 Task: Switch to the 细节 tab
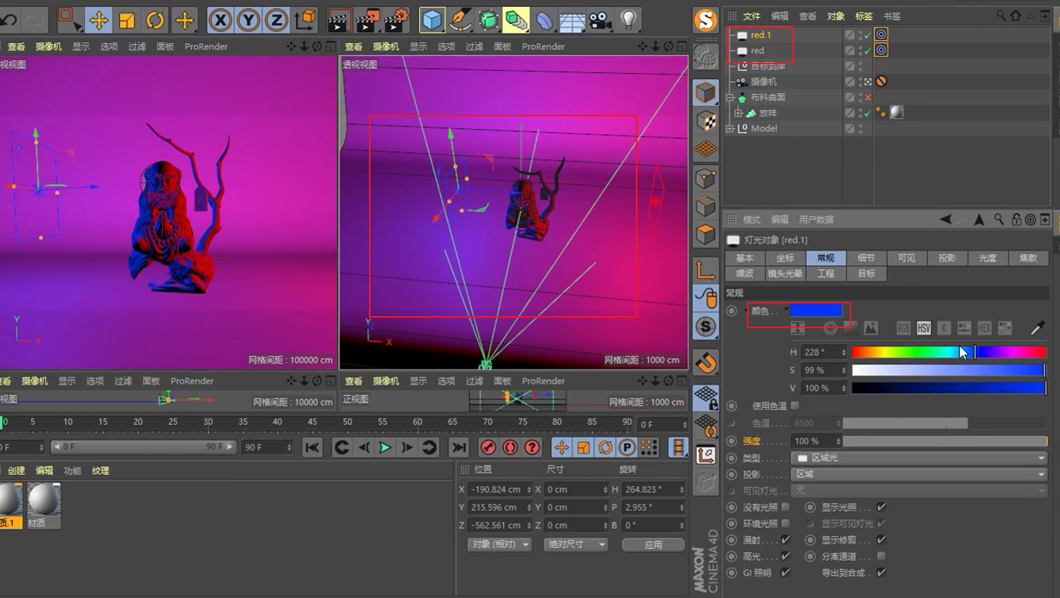click(x=866, y=258)
